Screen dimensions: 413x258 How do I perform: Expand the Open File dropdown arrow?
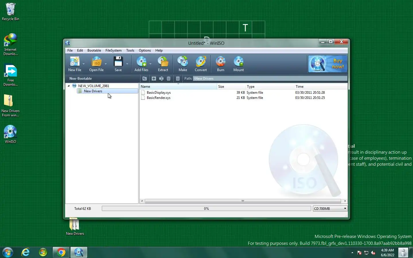pos(106,64)
